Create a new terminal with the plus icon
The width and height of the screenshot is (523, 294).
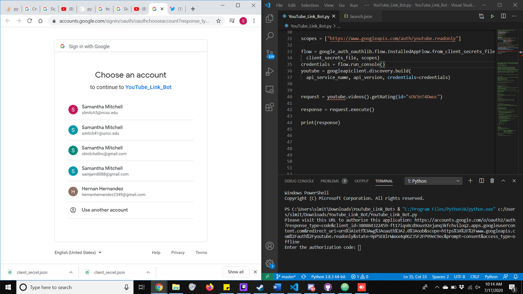point(470,181)
